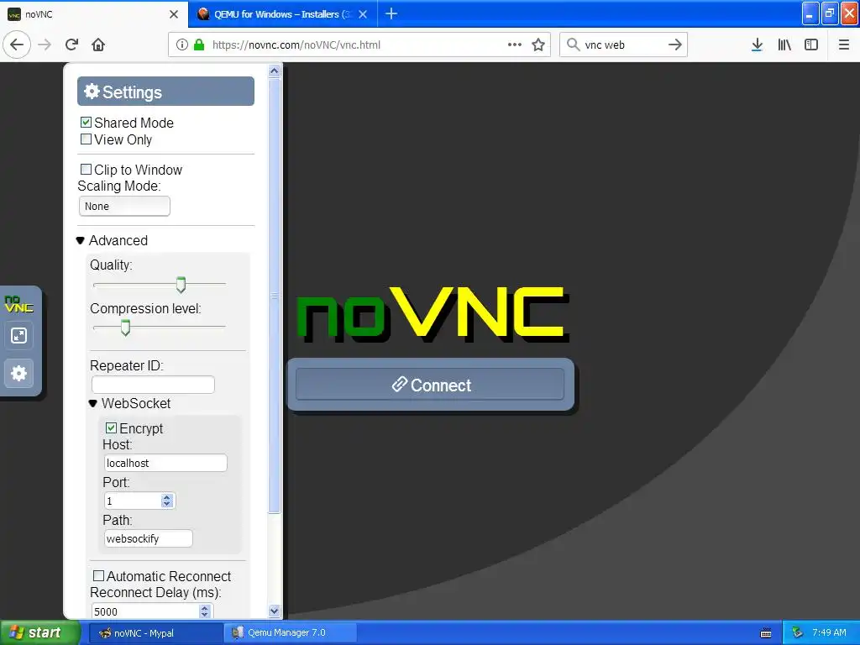Bookmark this page with the star

pyautogui.click(x=538, y=45)
